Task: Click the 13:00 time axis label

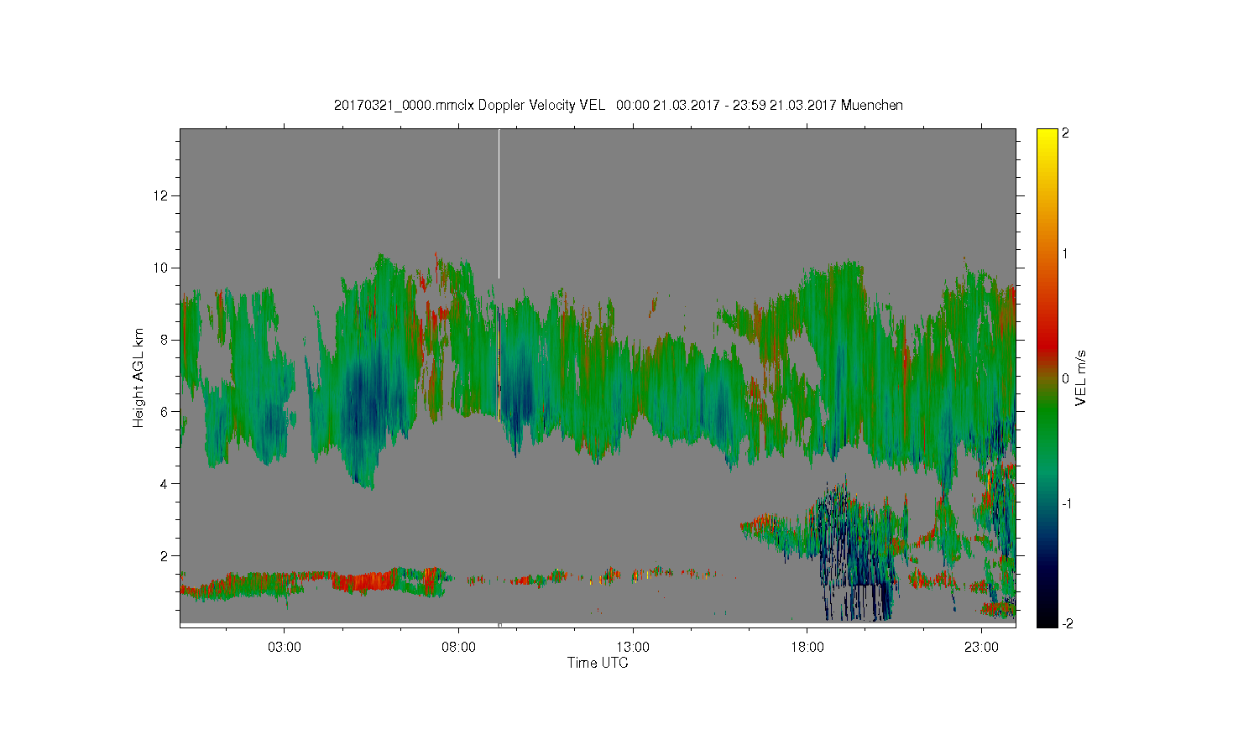Action: [633, 647]
